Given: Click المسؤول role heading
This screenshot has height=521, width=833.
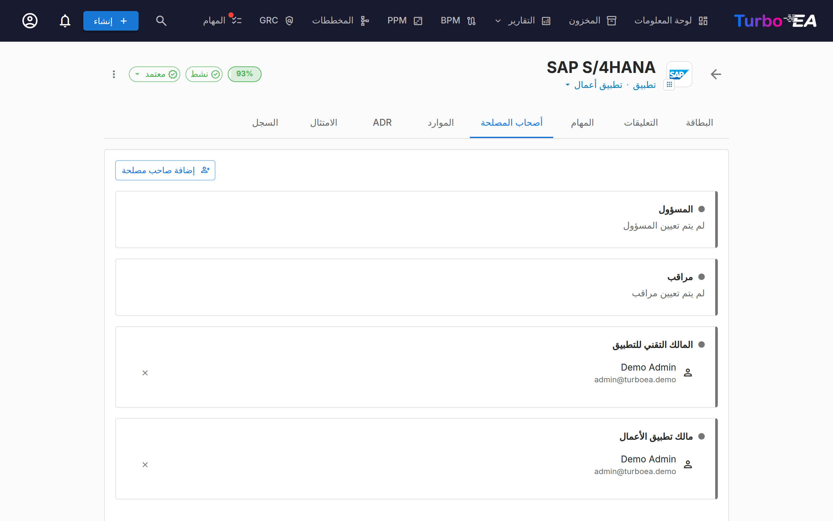Looking at the screenshot, I should (x=676, y=209).
